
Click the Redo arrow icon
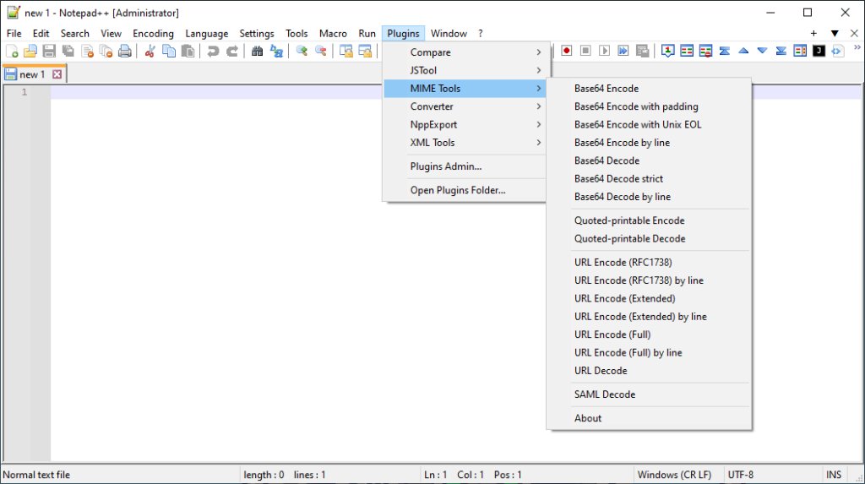click(232, 52)
